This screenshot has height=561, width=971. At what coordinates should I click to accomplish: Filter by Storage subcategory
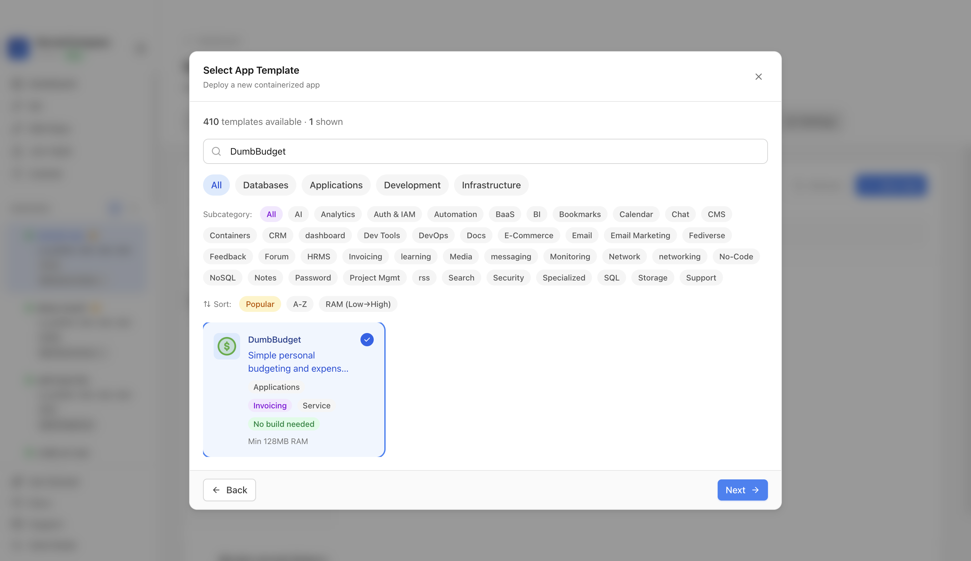pos(652,278)
